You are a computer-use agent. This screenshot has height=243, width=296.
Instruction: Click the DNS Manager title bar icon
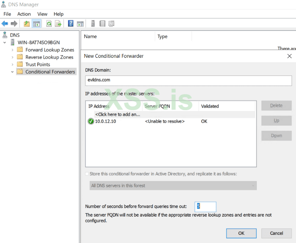3,4
